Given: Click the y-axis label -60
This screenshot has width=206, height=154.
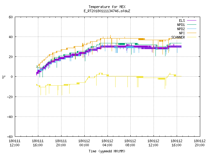Looking at the screenshot, I should click(10, 137).
